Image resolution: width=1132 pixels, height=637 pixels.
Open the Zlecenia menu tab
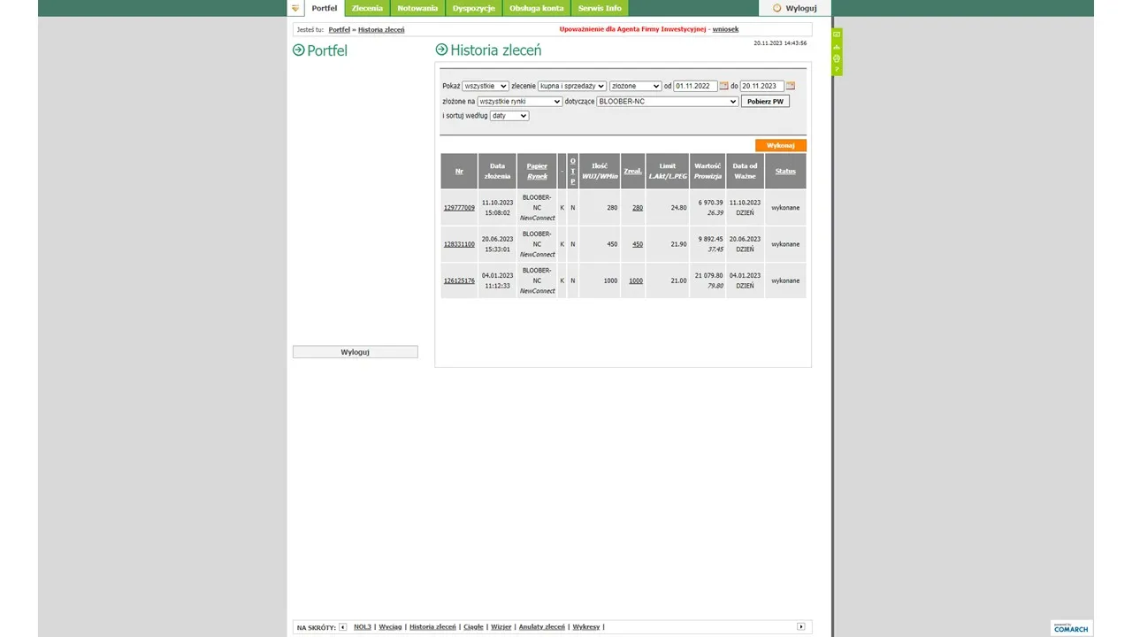pyautogui.click(x=367, y=8)
